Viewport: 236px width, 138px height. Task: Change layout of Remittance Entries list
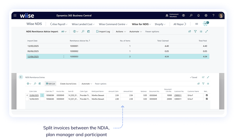tap(208, 83)
